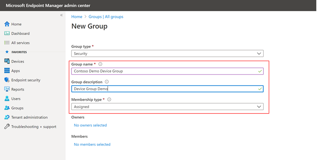Open Endpoint security section
Image resolution: width=317 pixels, height=160 pixels.
[x=26, y=80]
